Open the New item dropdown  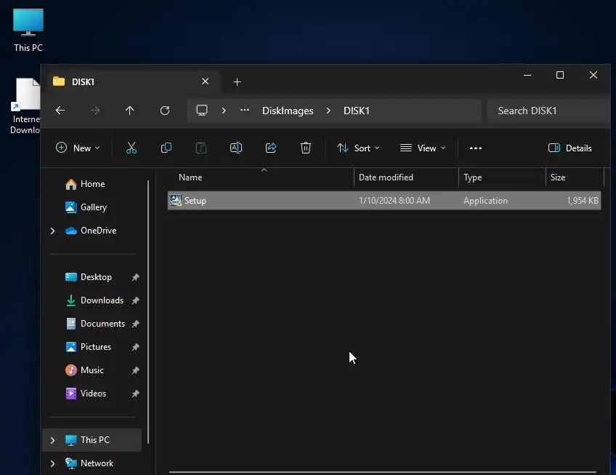click(78, 148)
